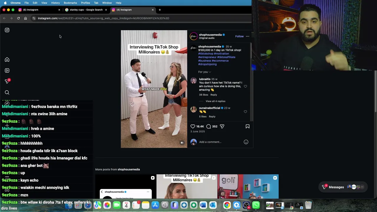Go to Instagram Home in the sidebar
This screenshot has height=212, width=377.
7,60
